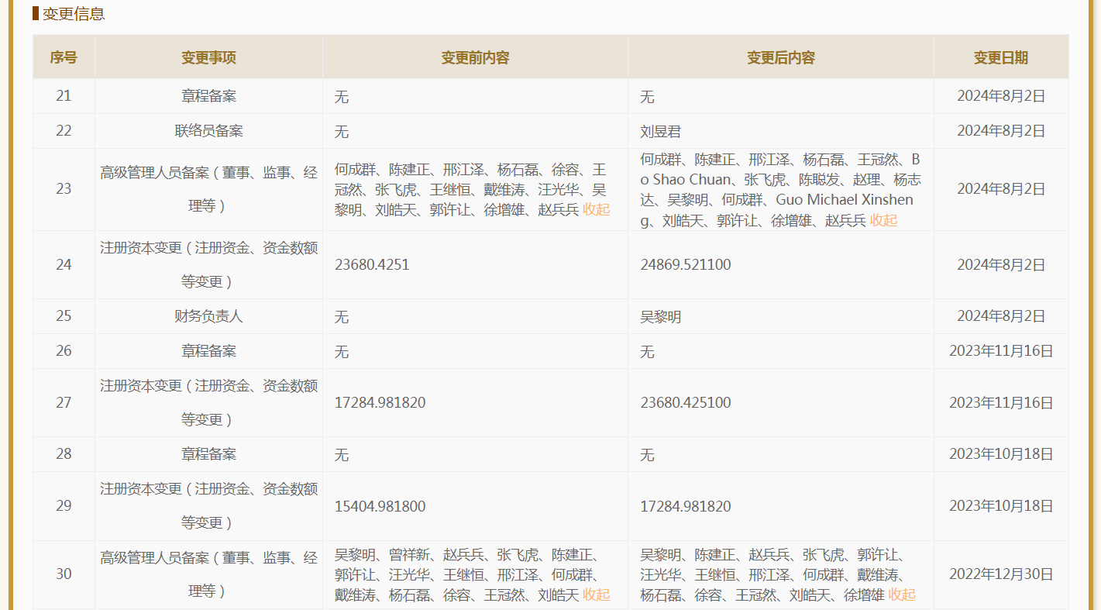Select the value 17284.981820 in row 27

pyautogui.click(x=380, y=403)
